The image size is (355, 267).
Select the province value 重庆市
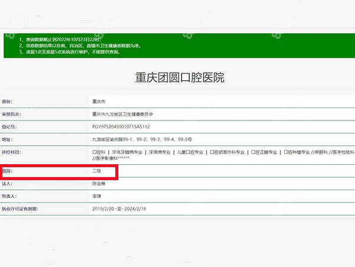(99, 102)
